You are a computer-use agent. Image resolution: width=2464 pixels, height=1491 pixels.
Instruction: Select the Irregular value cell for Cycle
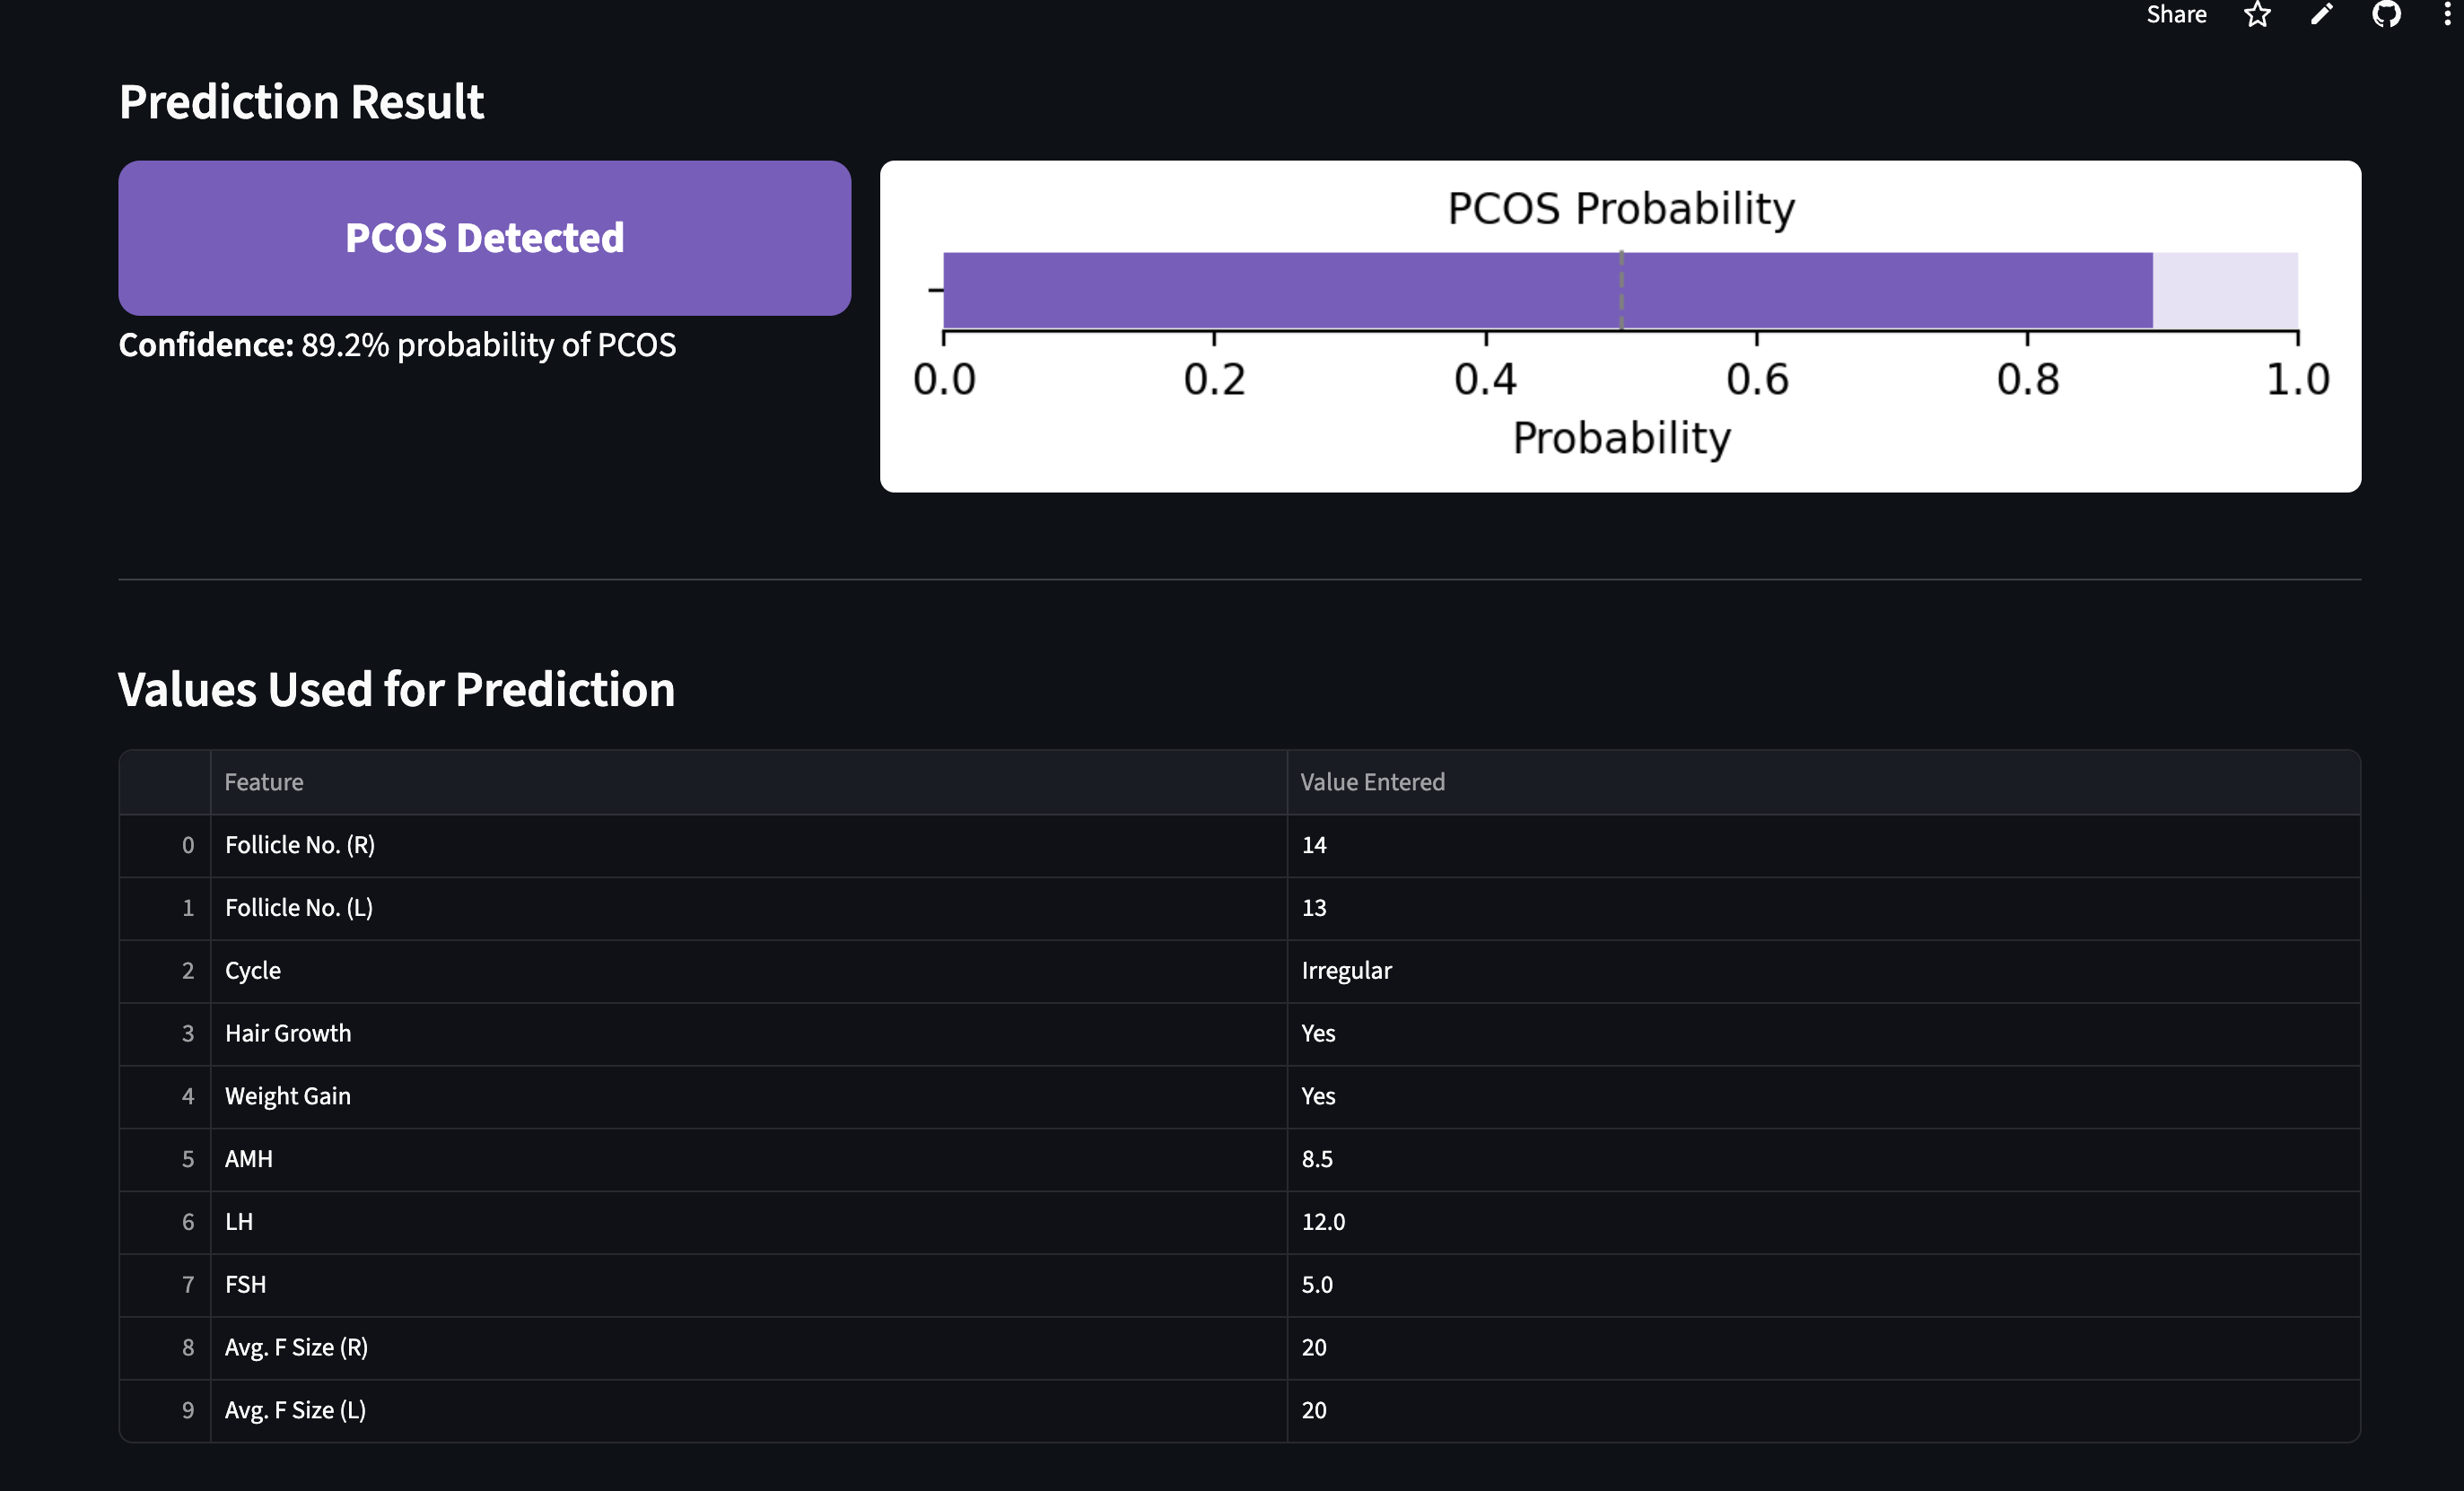point(1346,971)
